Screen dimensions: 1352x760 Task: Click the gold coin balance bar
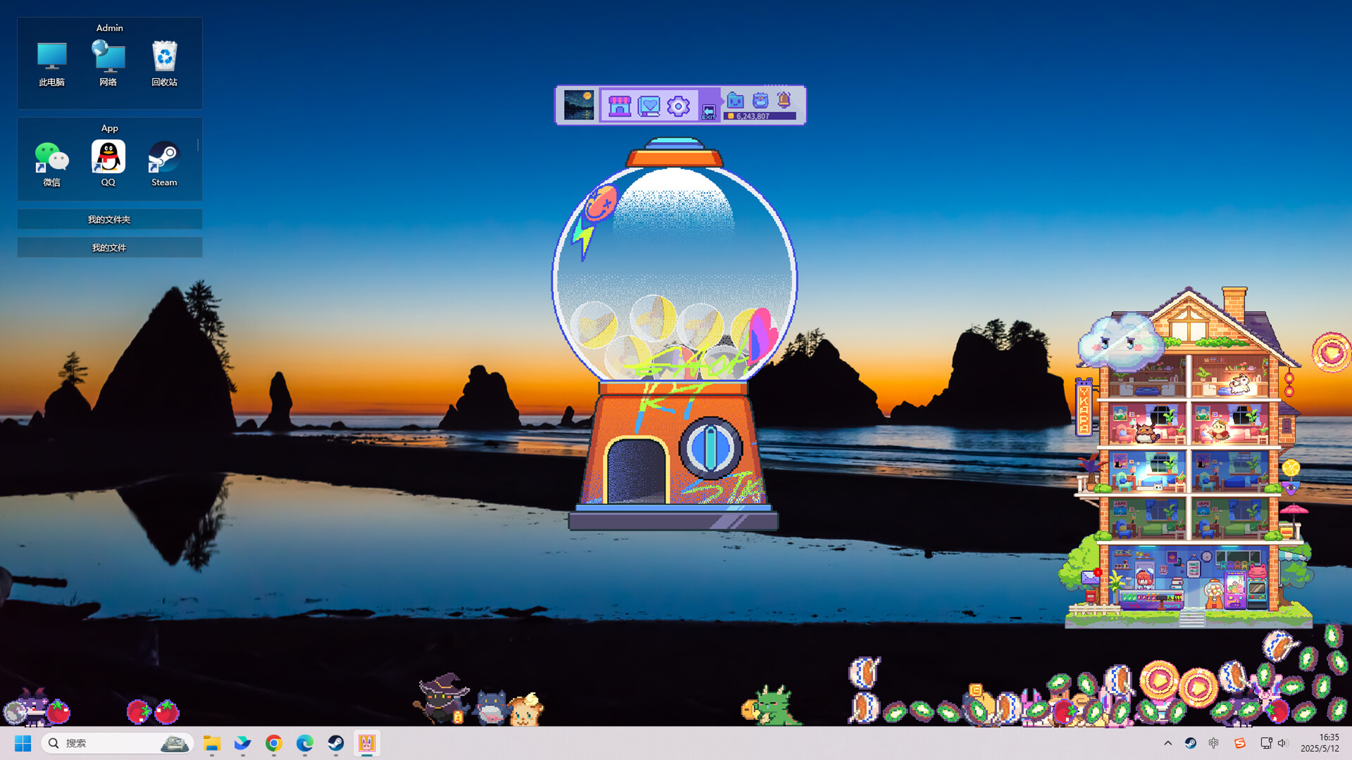[x=760, y=116]
